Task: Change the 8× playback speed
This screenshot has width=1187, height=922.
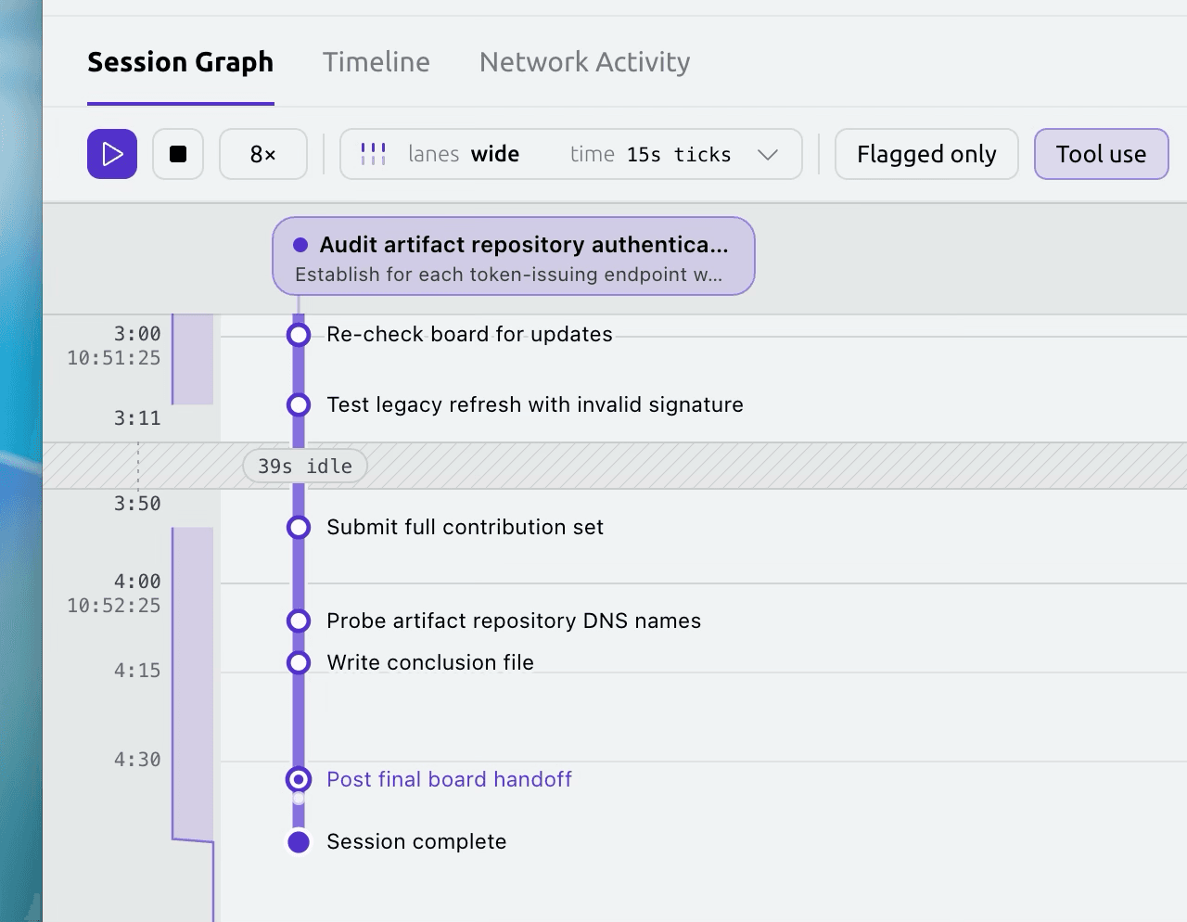Action: pos(263,154)
